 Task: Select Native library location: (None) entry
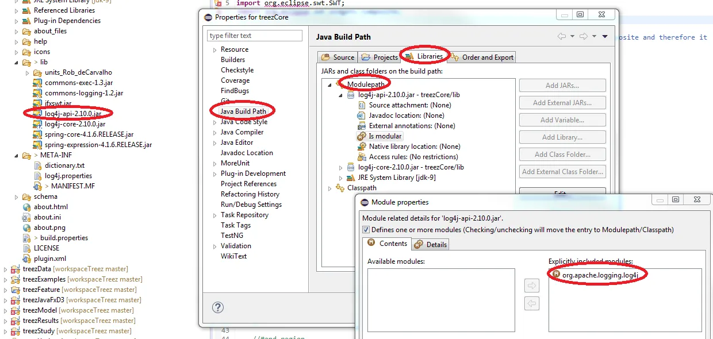click(415, 147)
